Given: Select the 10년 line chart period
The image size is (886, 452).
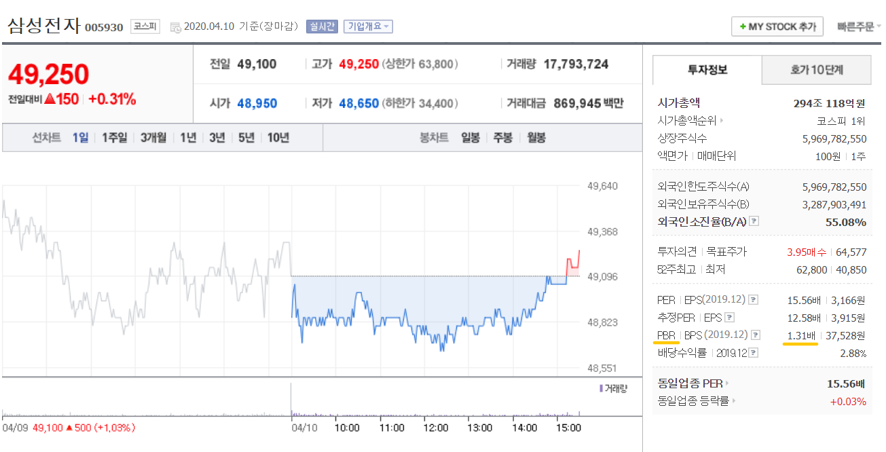Looking at the screenshot, I should pos(278,138).
